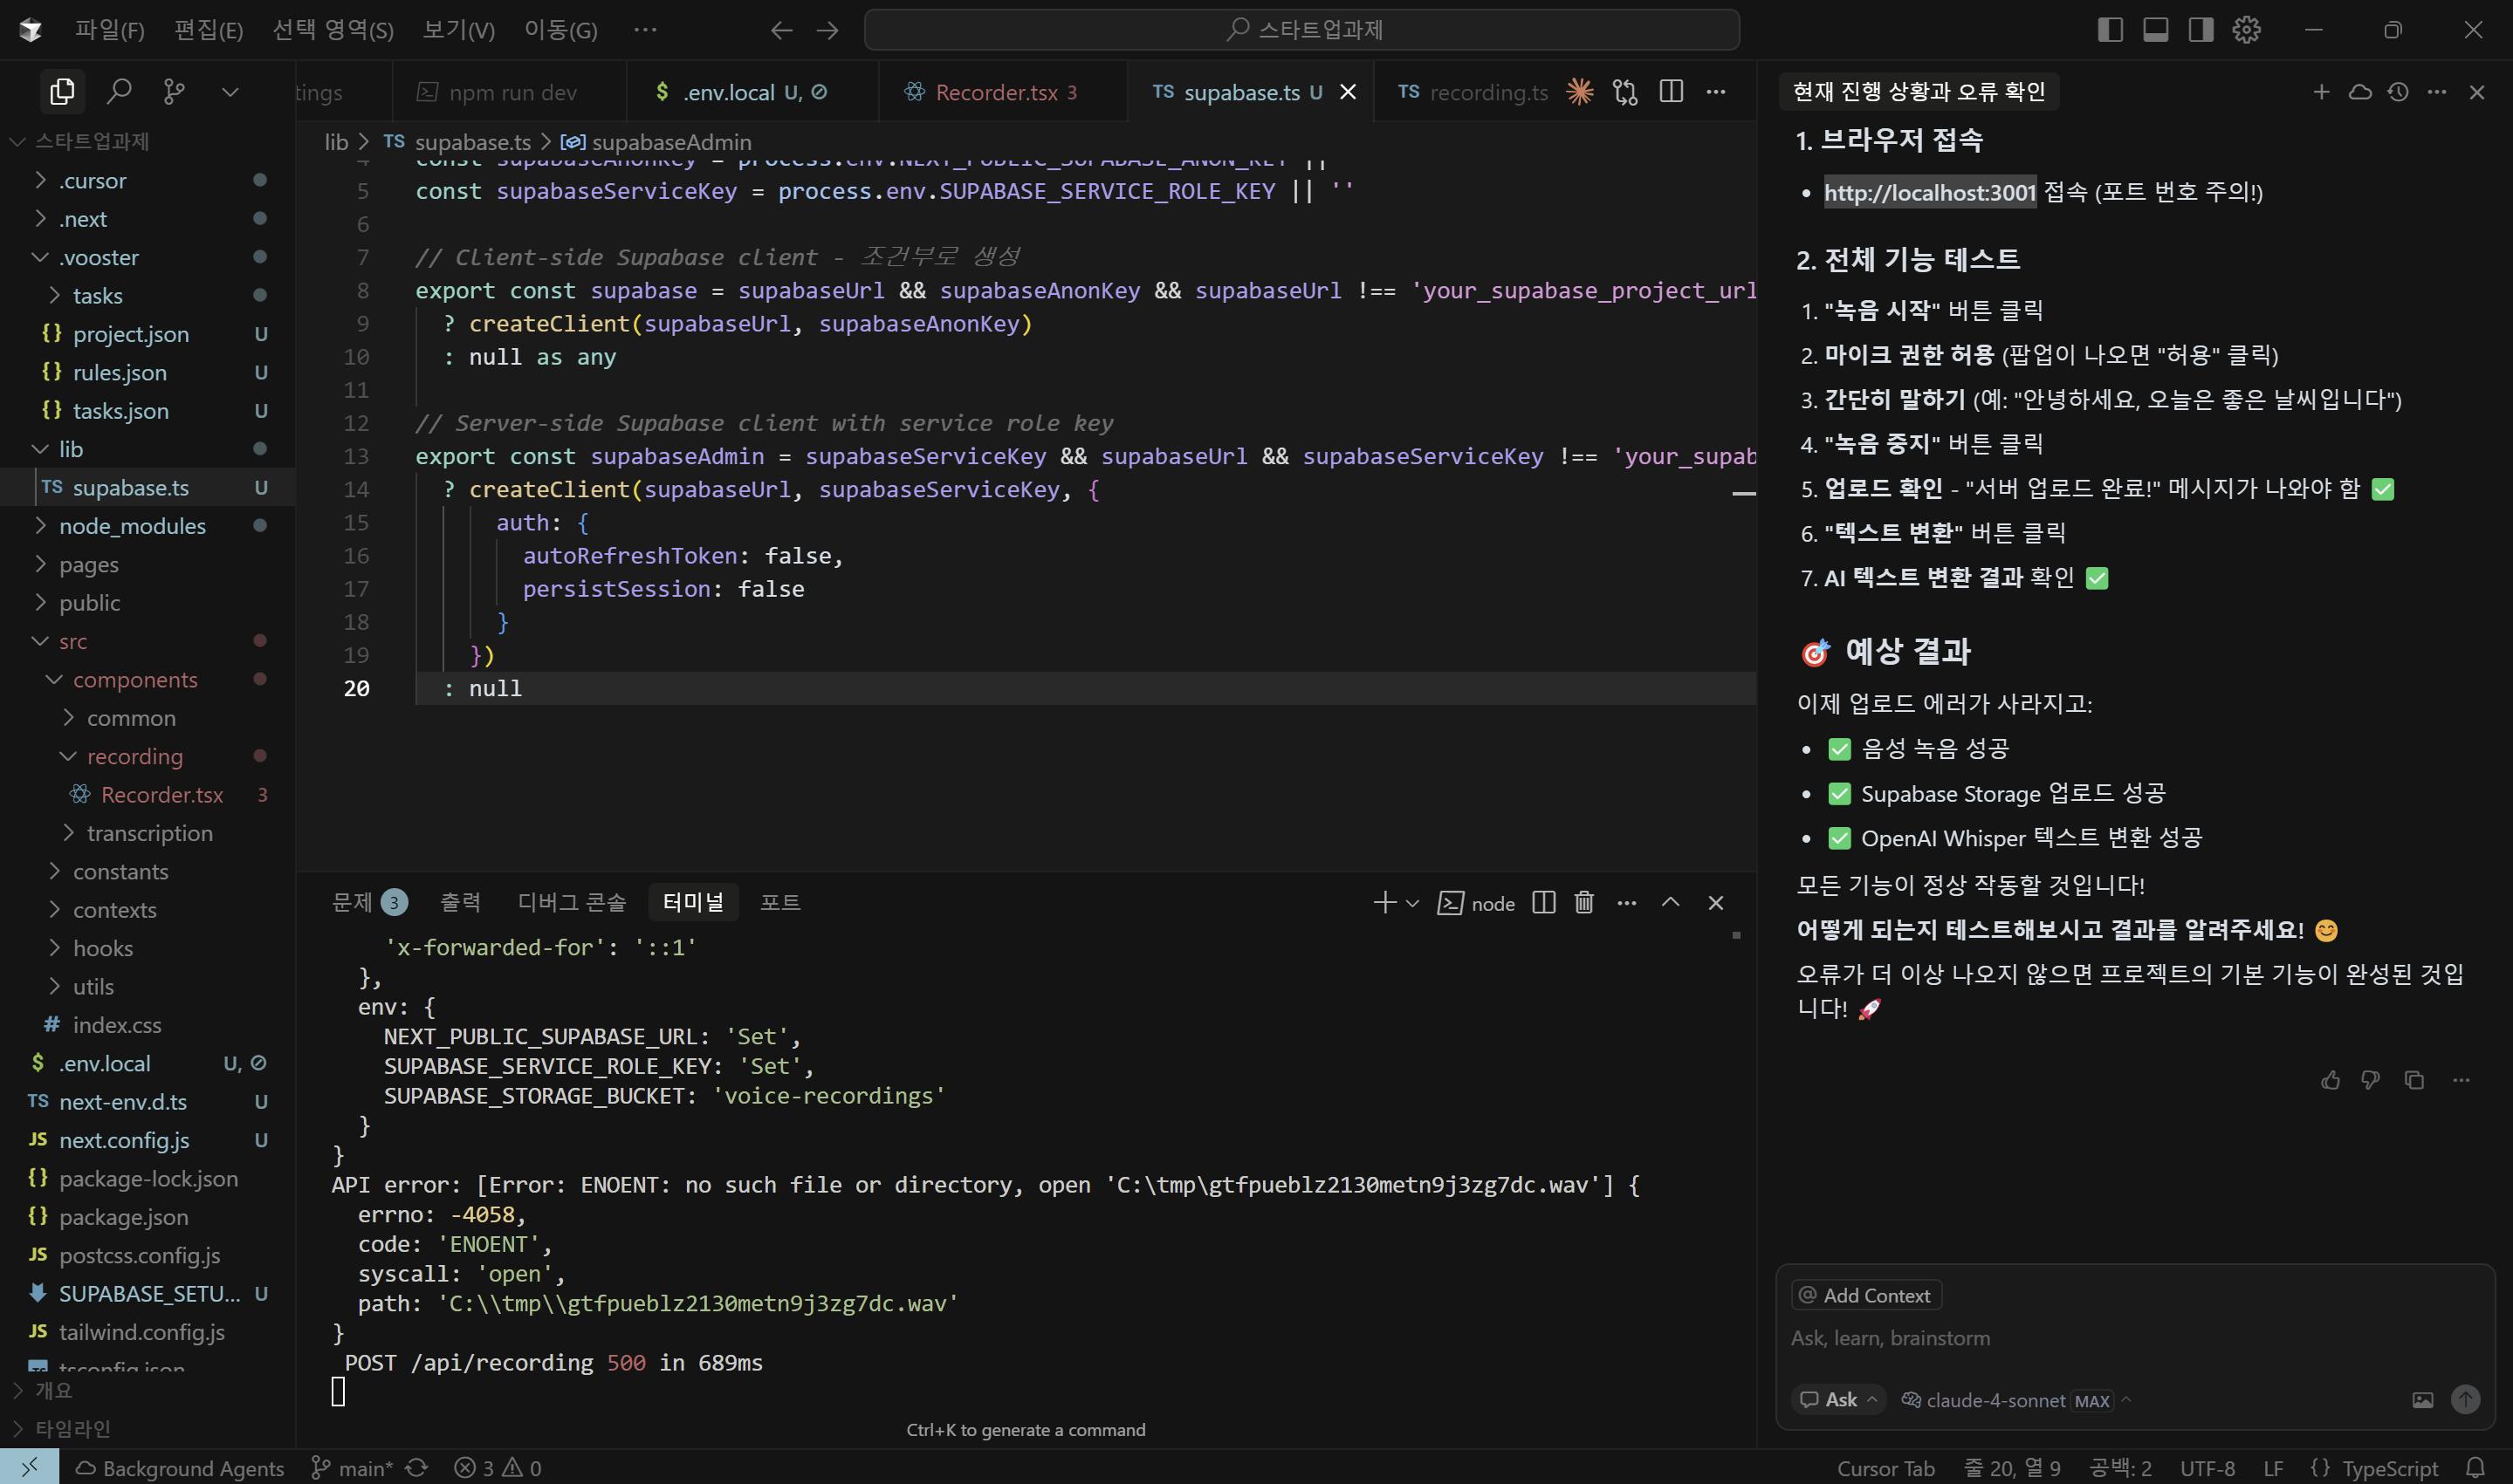
Task: Maximize the terminal panel size
Action: (1671, 903)
